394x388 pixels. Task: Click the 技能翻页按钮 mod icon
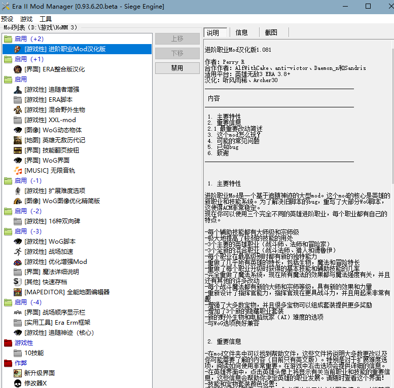(18, 150)
